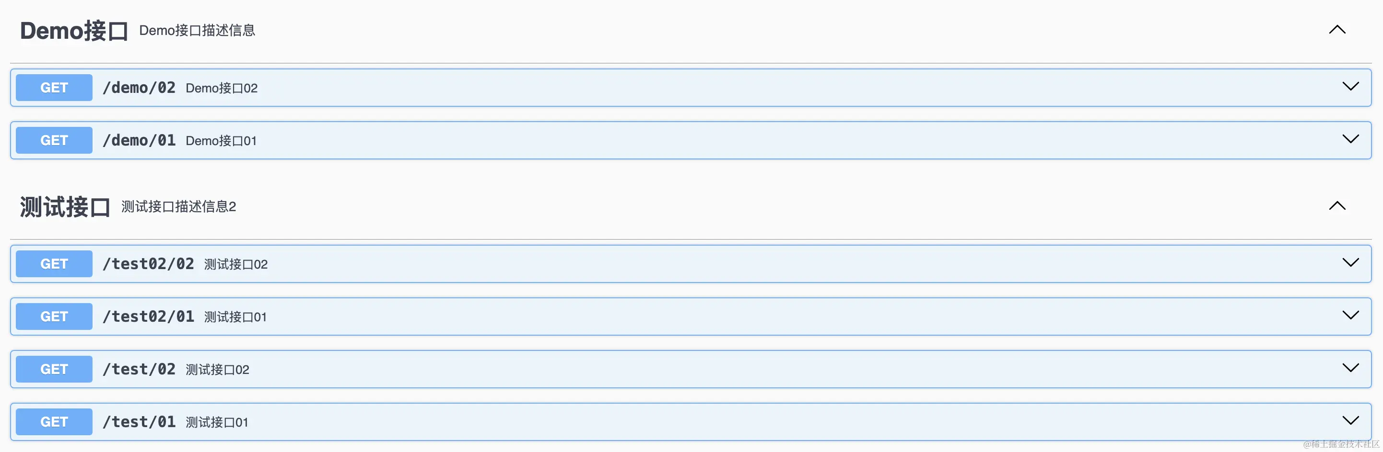Open the /demo/02 path link
Viewport: 1383px width, 452px height.
click(139, 88)
